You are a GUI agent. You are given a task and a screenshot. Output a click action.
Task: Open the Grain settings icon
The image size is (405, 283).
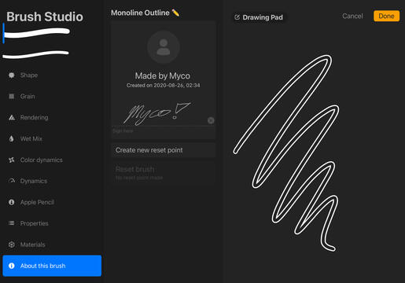(12, 97)
